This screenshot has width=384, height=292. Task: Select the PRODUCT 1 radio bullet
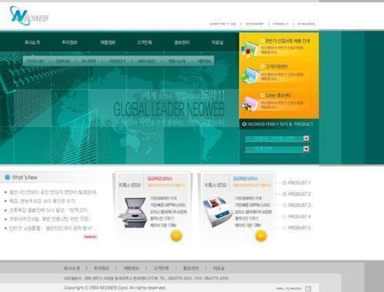pos(285,183)
